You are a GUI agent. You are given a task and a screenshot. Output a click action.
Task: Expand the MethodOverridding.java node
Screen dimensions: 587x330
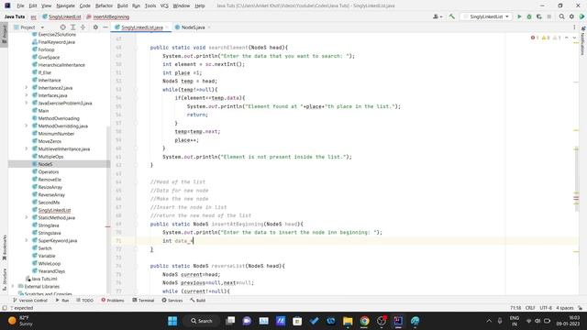pos(27,126)
